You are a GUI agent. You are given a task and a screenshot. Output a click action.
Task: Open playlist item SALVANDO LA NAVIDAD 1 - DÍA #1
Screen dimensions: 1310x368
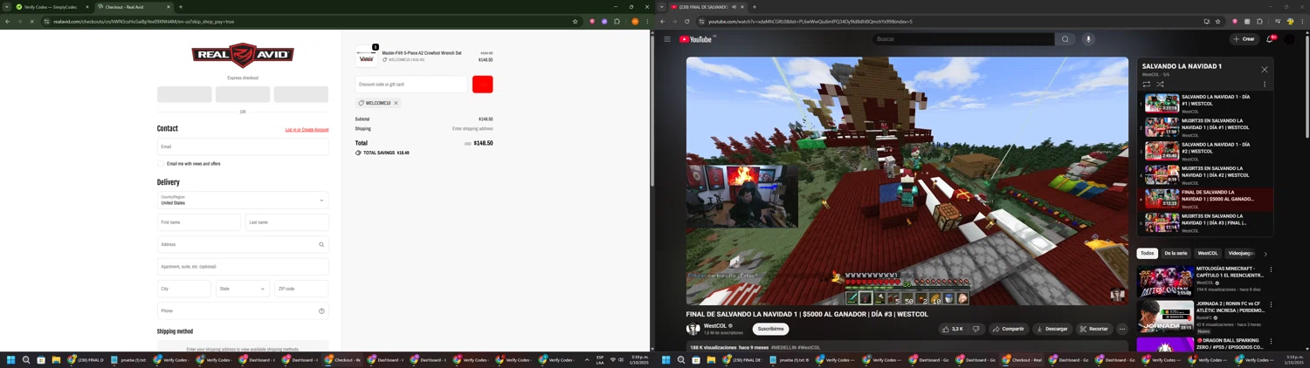click(x=1207, y=103)
